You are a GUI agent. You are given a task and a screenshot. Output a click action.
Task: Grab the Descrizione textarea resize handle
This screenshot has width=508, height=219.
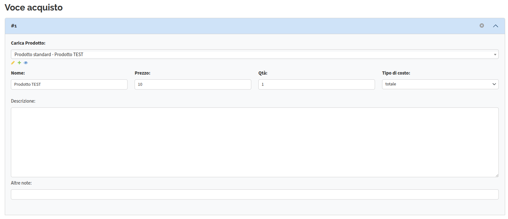pos(497,175)
